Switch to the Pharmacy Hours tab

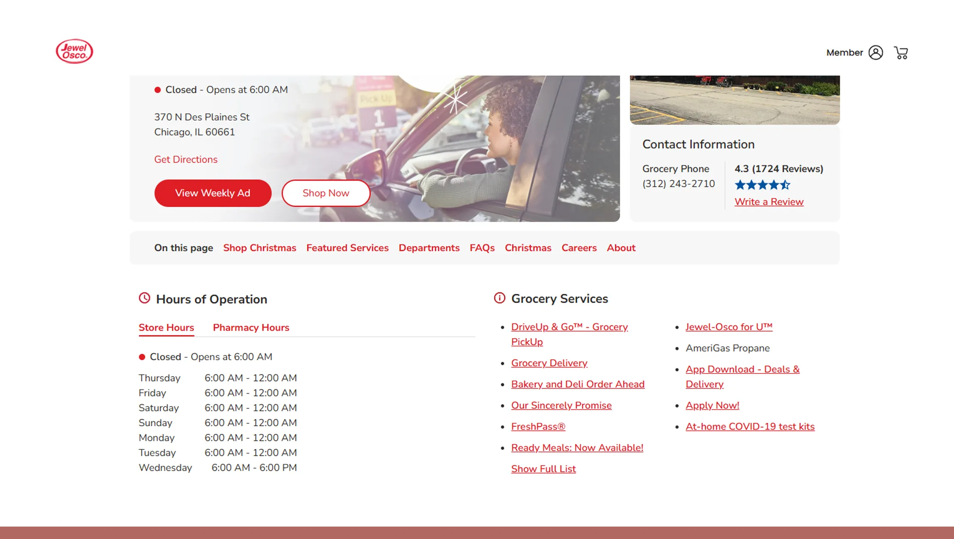click(251, 328)
